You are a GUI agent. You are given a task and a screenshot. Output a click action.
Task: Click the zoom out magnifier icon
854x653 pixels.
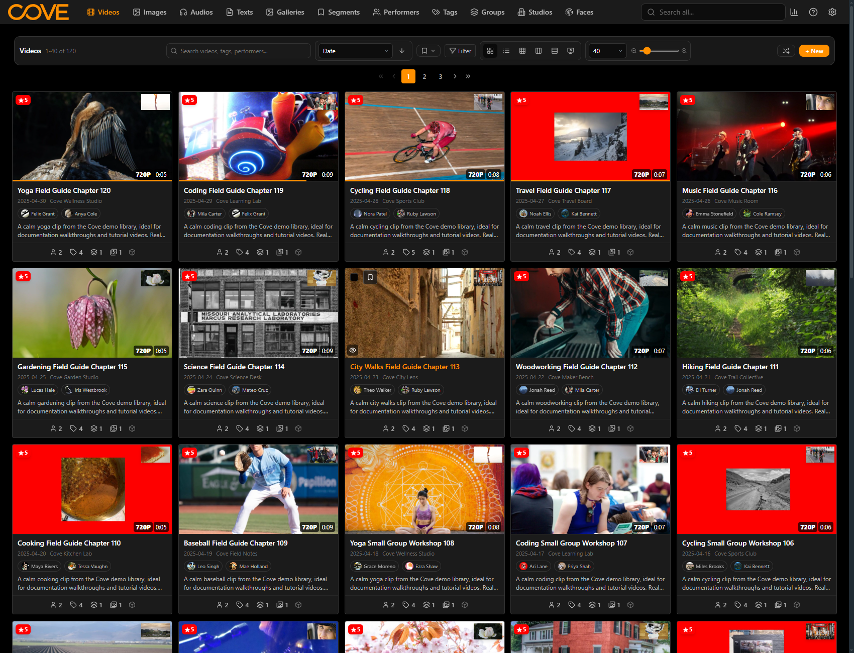pyautogui.click(x=634, y=51)
